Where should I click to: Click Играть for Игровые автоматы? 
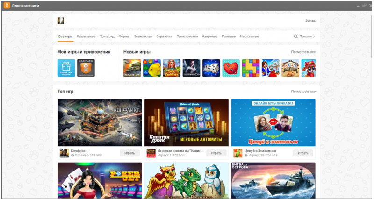coord(216,153)
